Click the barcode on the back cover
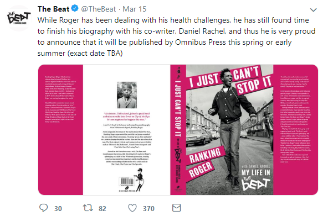The width and height of the screenshot is (323, 216). point(127,182)
